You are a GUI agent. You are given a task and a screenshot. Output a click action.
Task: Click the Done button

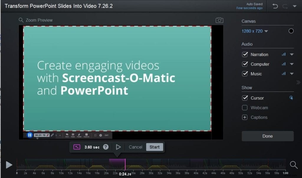click(267, 136)
